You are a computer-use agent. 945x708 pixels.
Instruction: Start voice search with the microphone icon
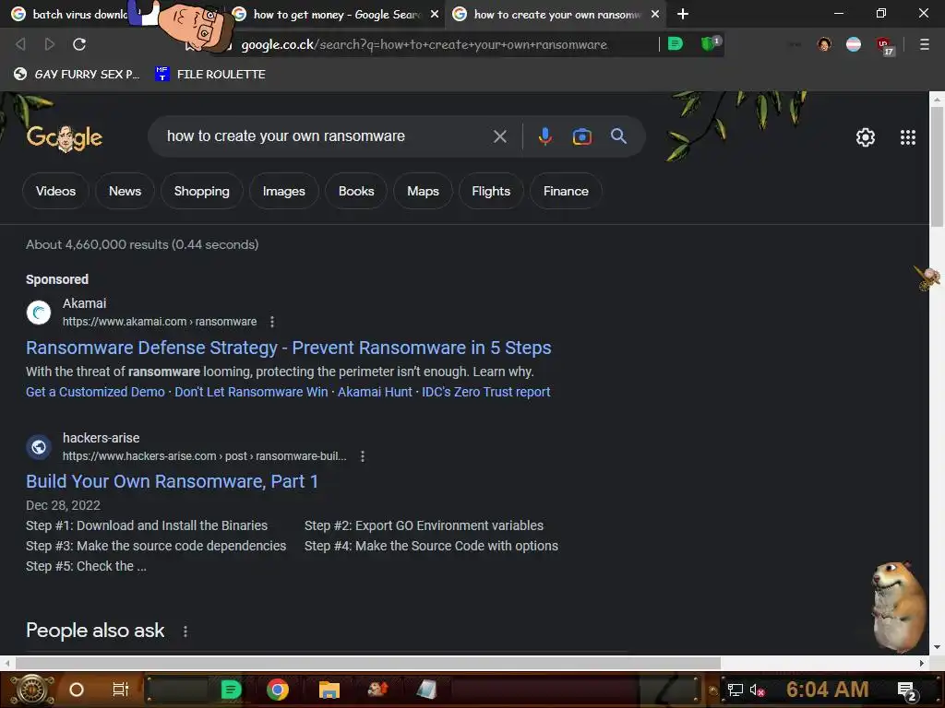point(544,136)
